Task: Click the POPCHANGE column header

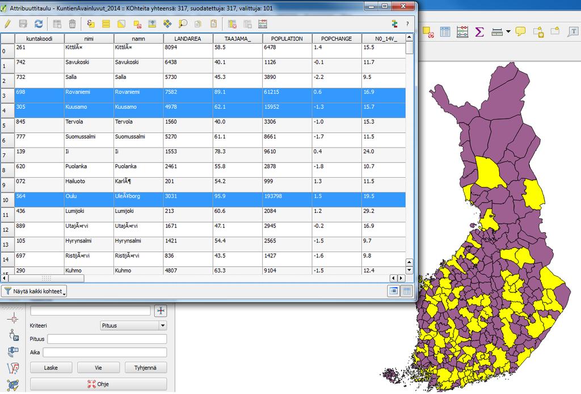Action: pyautogui.click(x=337, y=39)
